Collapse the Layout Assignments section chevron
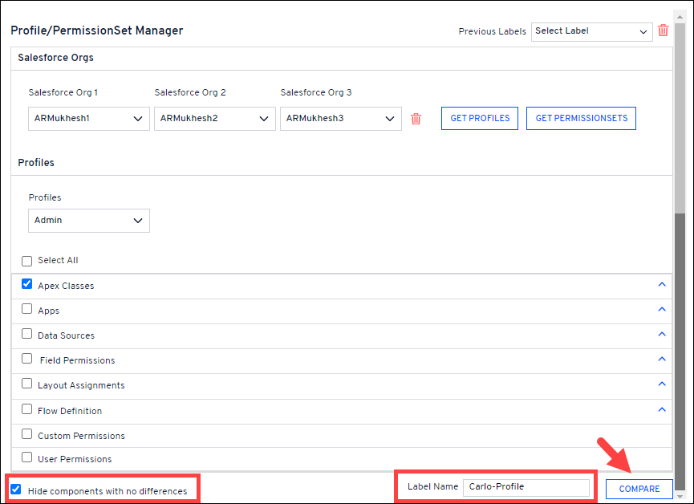This screenshot has height=504, width=694. (x=662, y=384)
